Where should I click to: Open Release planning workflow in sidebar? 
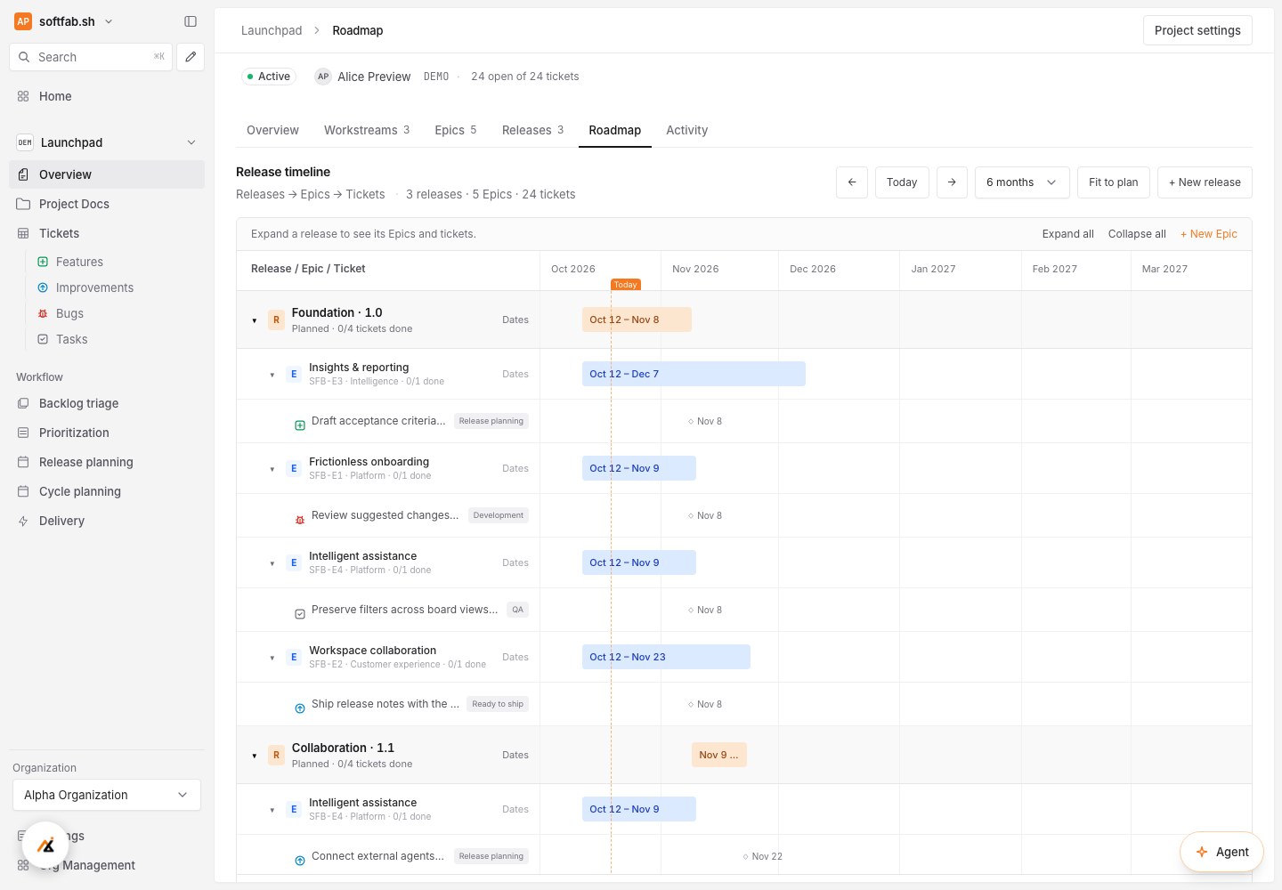(x=107, y=462)
